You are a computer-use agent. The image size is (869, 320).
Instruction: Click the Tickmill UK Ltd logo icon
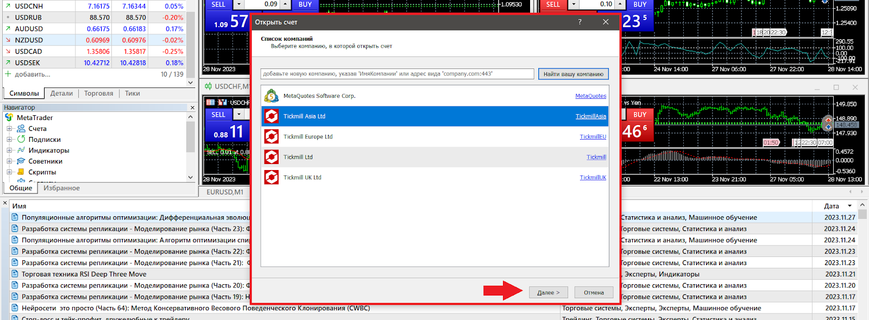coord(271,177)
